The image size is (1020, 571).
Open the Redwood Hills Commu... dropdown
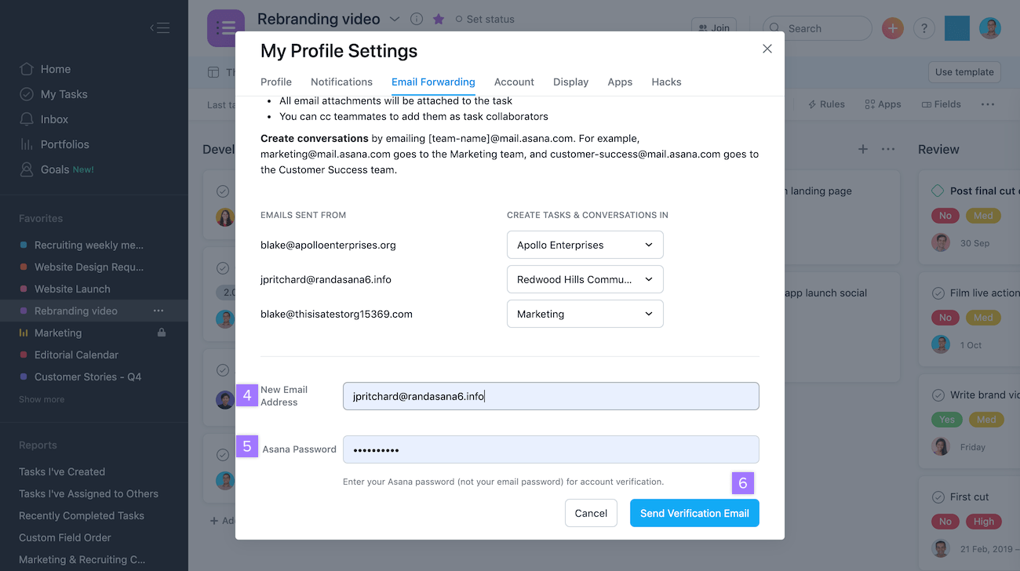[x=585, y=279]
